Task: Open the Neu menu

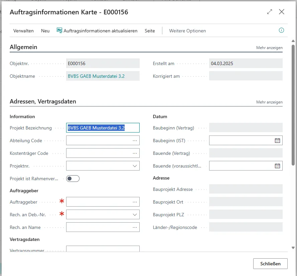Action: pos(45,30)
